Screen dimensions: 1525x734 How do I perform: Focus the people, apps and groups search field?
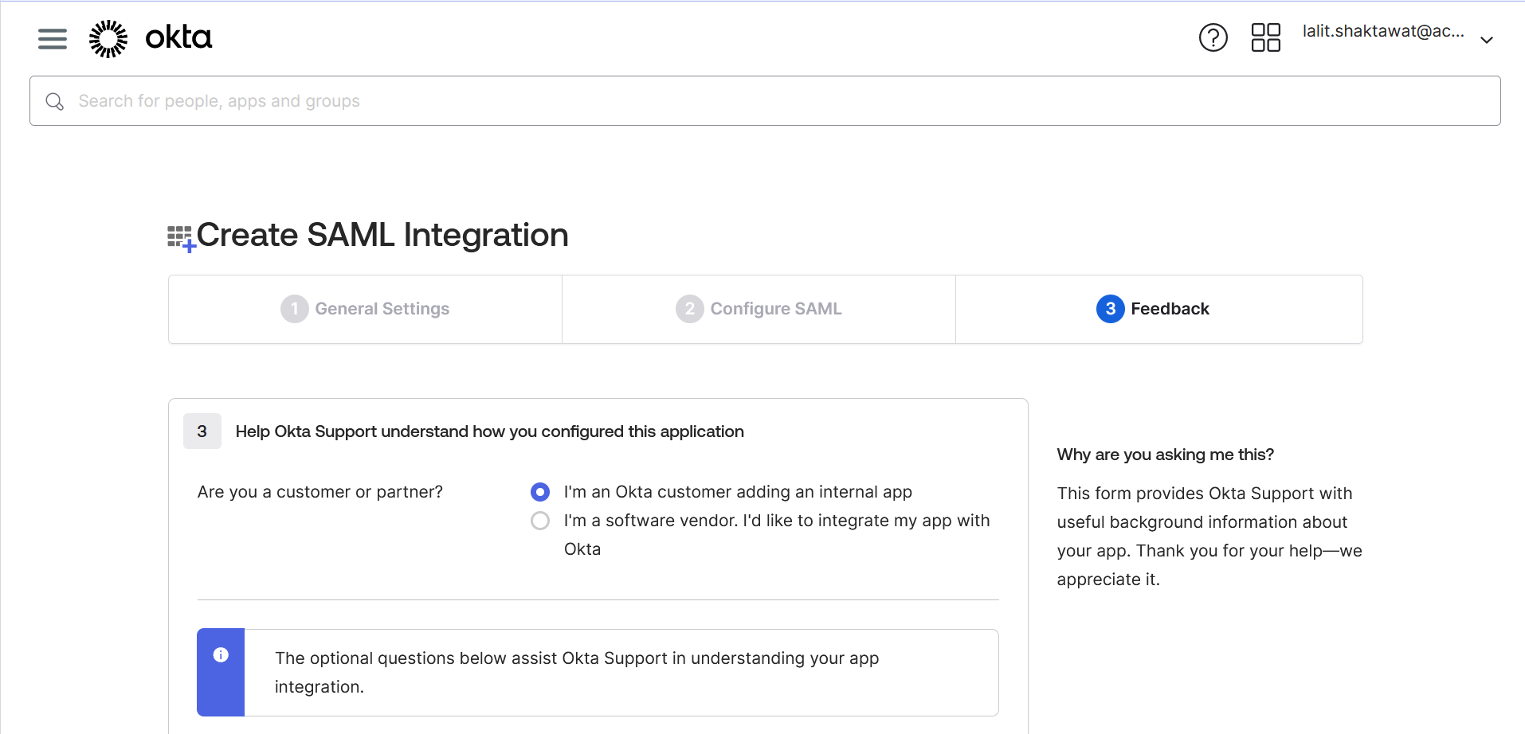(x=765, y=101)
